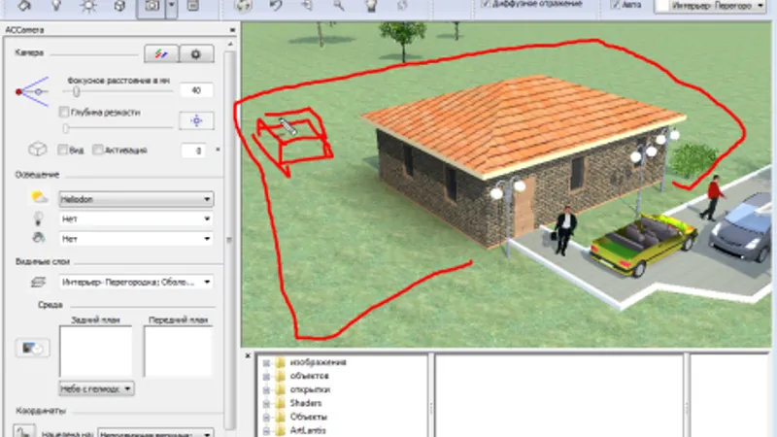This screenshot has height=437, width=777.
Task: Click the sun-cloud heliodon icon in Освещение
Action: (39, 198)
